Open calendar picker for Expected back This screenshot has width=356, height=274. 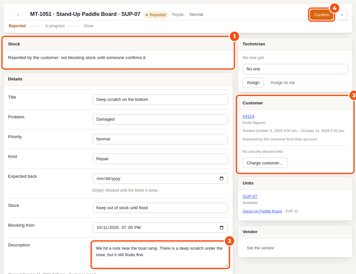pos(221,178)
